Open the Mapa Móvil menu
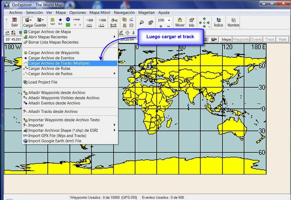Screen dimensions: 291x200 (100, 12)
